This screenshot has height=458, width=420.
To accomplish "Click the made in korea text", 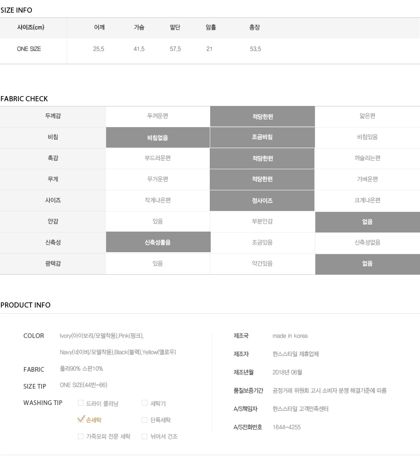I will pyautogui.click(x=290, y=336).
